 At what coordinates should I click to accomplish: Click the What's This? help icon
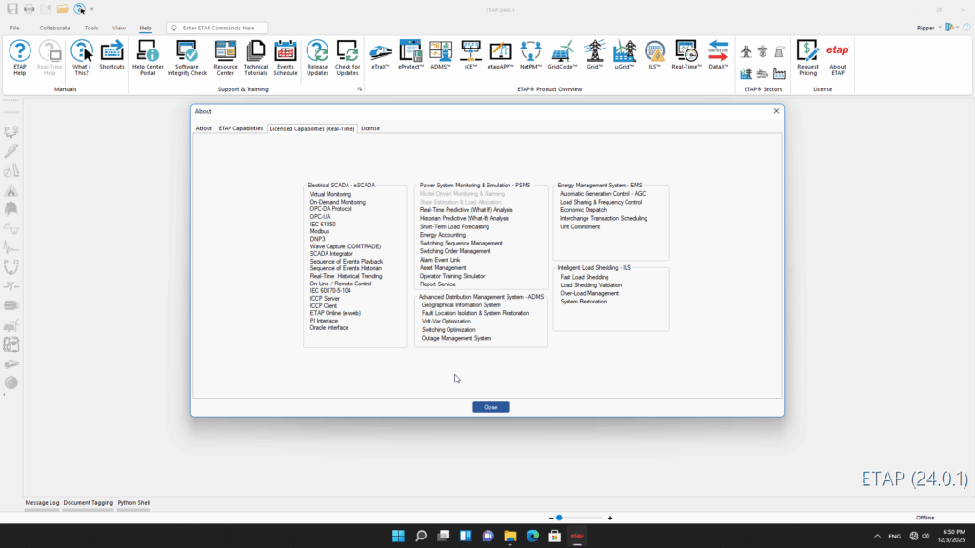82,57
